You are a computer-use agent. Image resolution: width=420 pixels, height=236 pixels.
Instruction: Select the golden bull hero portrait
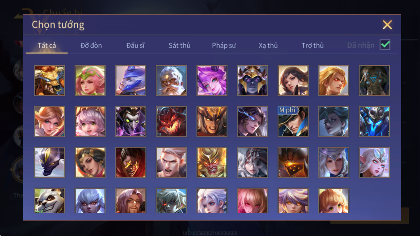[x=50, y=80]
